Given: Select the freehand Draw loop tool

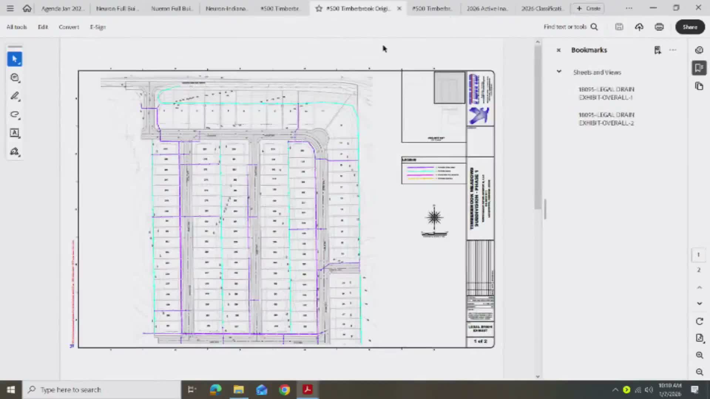Looking at the screenshot, I should (14, 115).
